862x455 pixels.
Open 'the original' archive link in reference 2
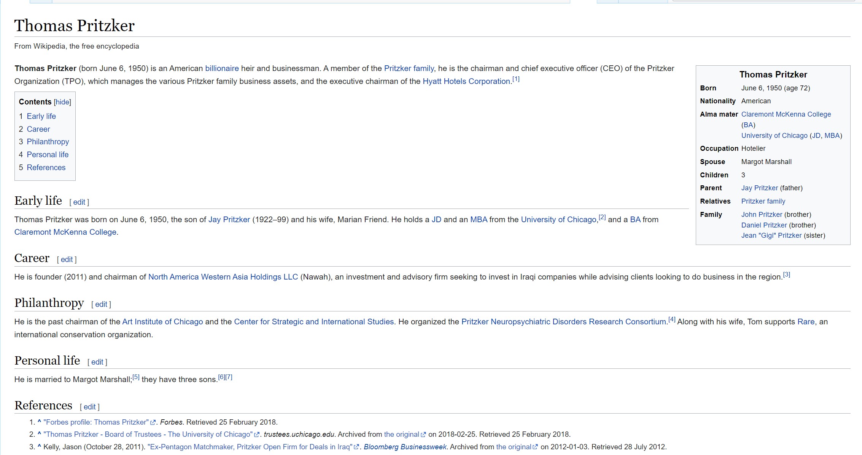(401, 434)
